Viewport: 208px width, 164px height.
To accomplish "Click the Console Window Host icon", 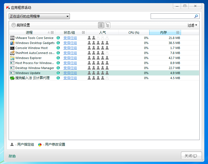I will pyautogui.click(x=12, y=48).
